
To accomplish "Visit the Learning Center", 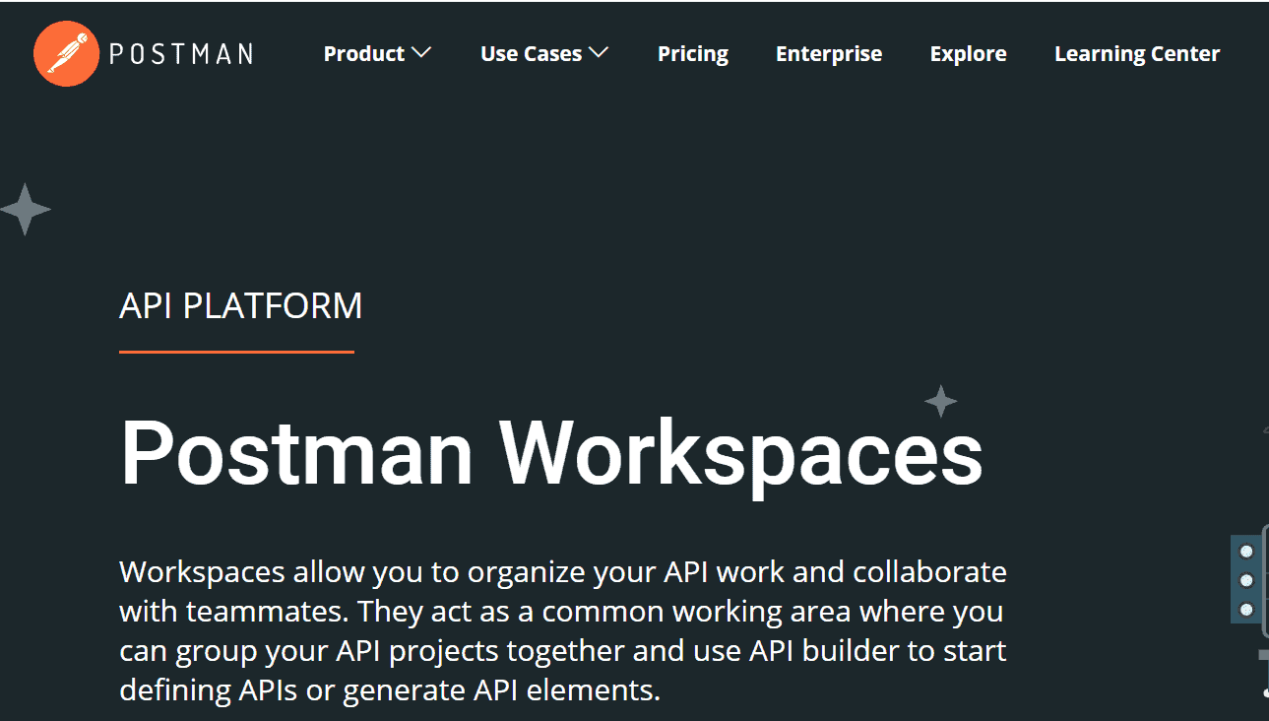I will [1137, 54].
